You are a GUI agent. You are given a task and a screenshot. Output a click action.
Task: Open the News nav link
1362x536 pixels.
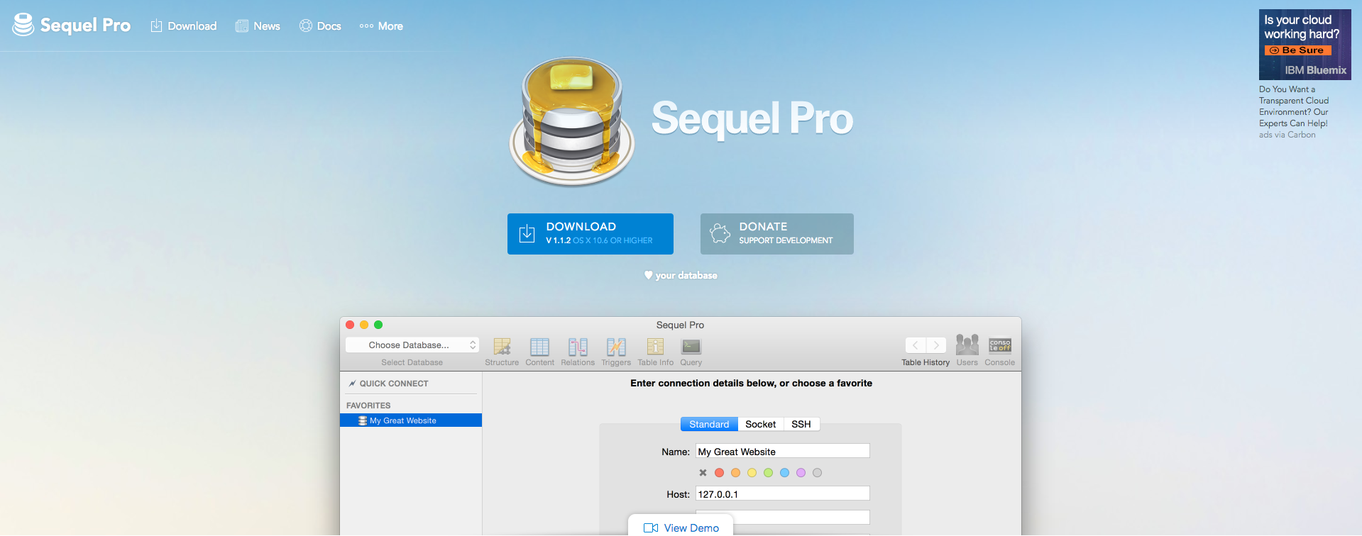pyautogui.click(x=258, y=26)
